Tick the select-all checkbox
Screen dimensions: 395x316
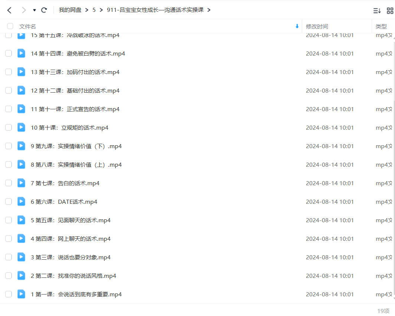coord(10,26)
